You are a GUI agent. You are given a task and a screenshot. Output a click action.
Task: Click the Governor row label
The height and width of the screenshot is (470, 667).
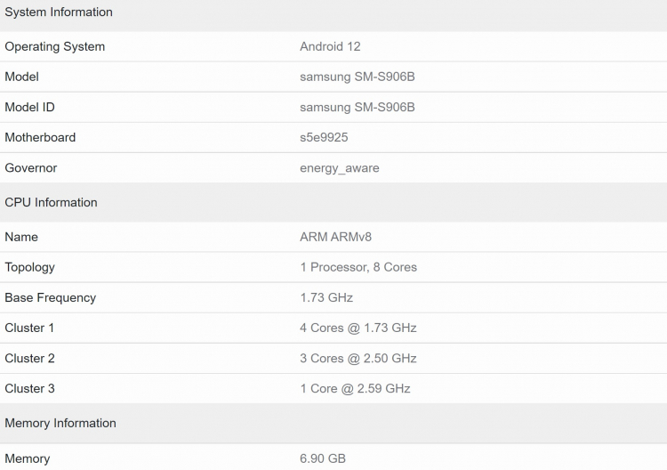coord(30,167)
